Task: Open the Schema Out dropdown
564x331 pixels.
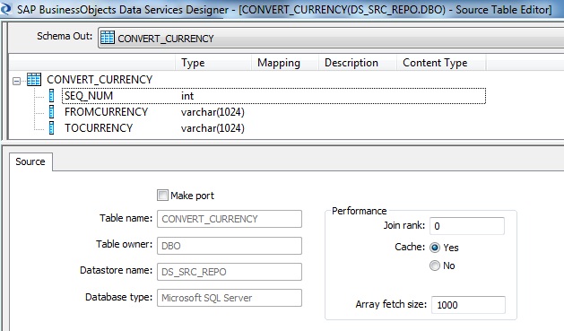Action: [x=331, y=38]
